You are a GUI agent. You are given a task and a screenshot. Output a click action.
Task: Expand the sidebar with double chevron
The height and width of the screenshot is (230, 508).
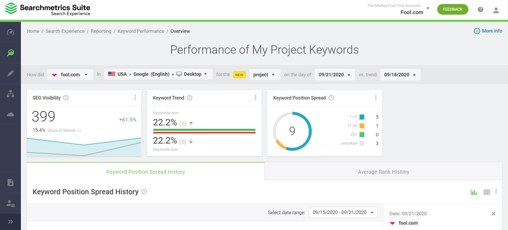(10, 222)
